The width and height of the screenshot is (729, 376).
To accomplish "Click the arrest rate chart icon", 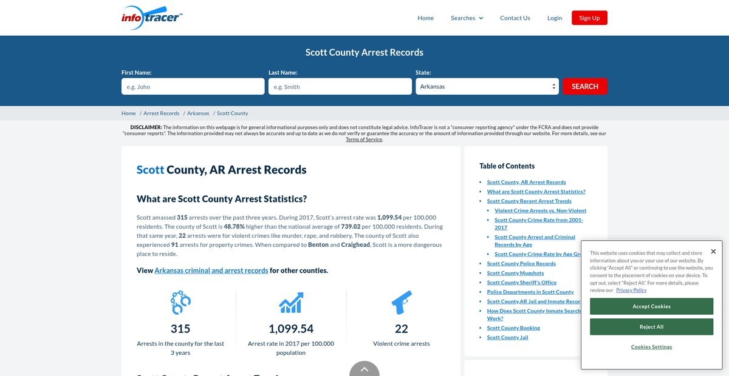I will [x=291, y=303].
